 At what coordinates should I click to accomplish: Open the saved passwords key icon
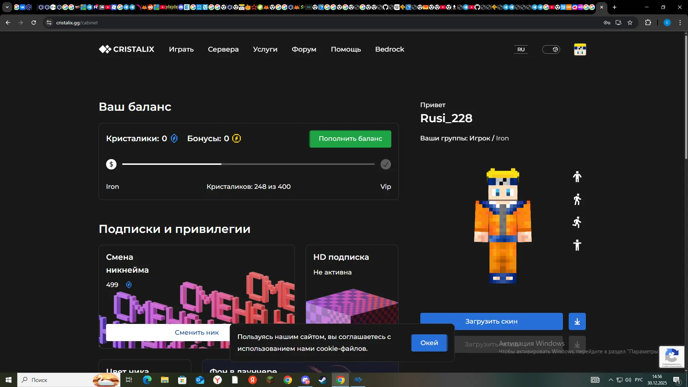click(x=607, y=23)
